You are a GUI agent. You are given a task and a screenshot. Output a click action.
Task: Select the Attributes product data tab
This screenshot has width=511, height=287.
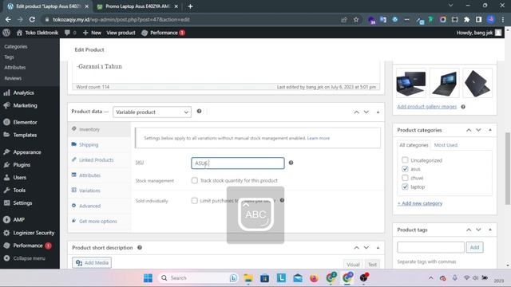click(x=99, y=175)
